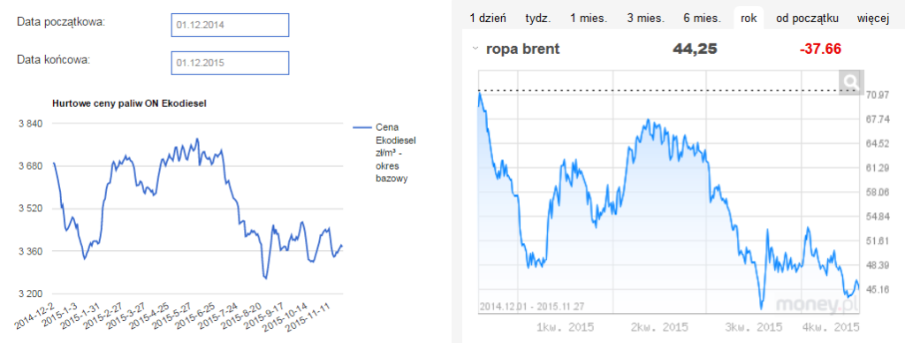Click the money.pl watermark logo
This screenshot has height=343, width=905.
pos(817,304)
